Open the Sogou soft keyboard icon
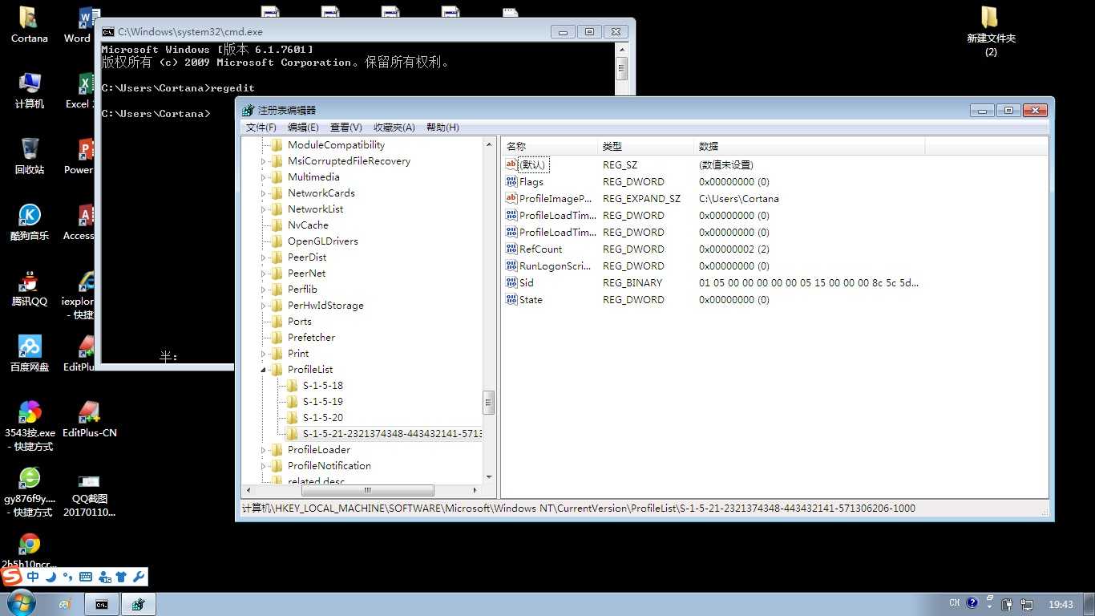Screen dimensions: 1095x616 tap(86, 577)
